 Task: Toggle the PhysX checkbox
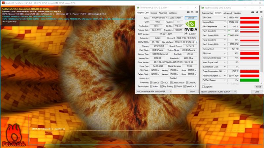(175, 86)
